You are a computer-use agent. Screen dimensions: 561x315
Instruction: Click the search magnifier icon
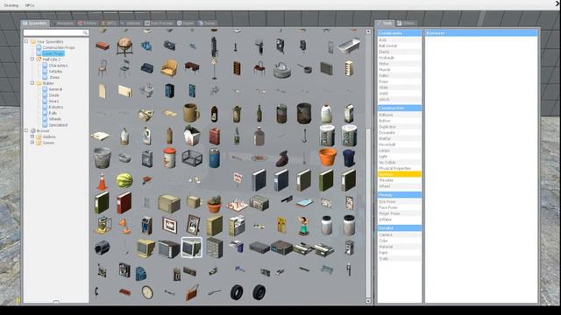pyautogui.click(x=85, y=32)
